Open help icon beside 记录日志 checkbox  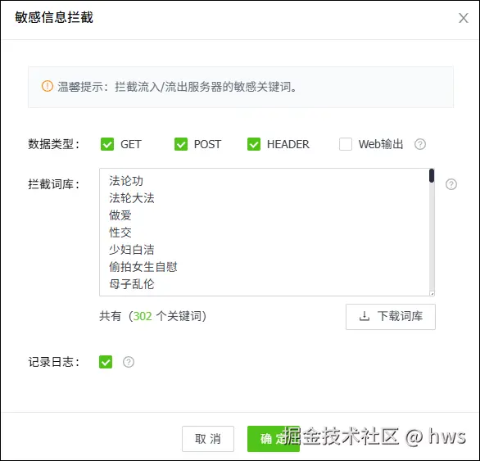(x=129, y=362)
